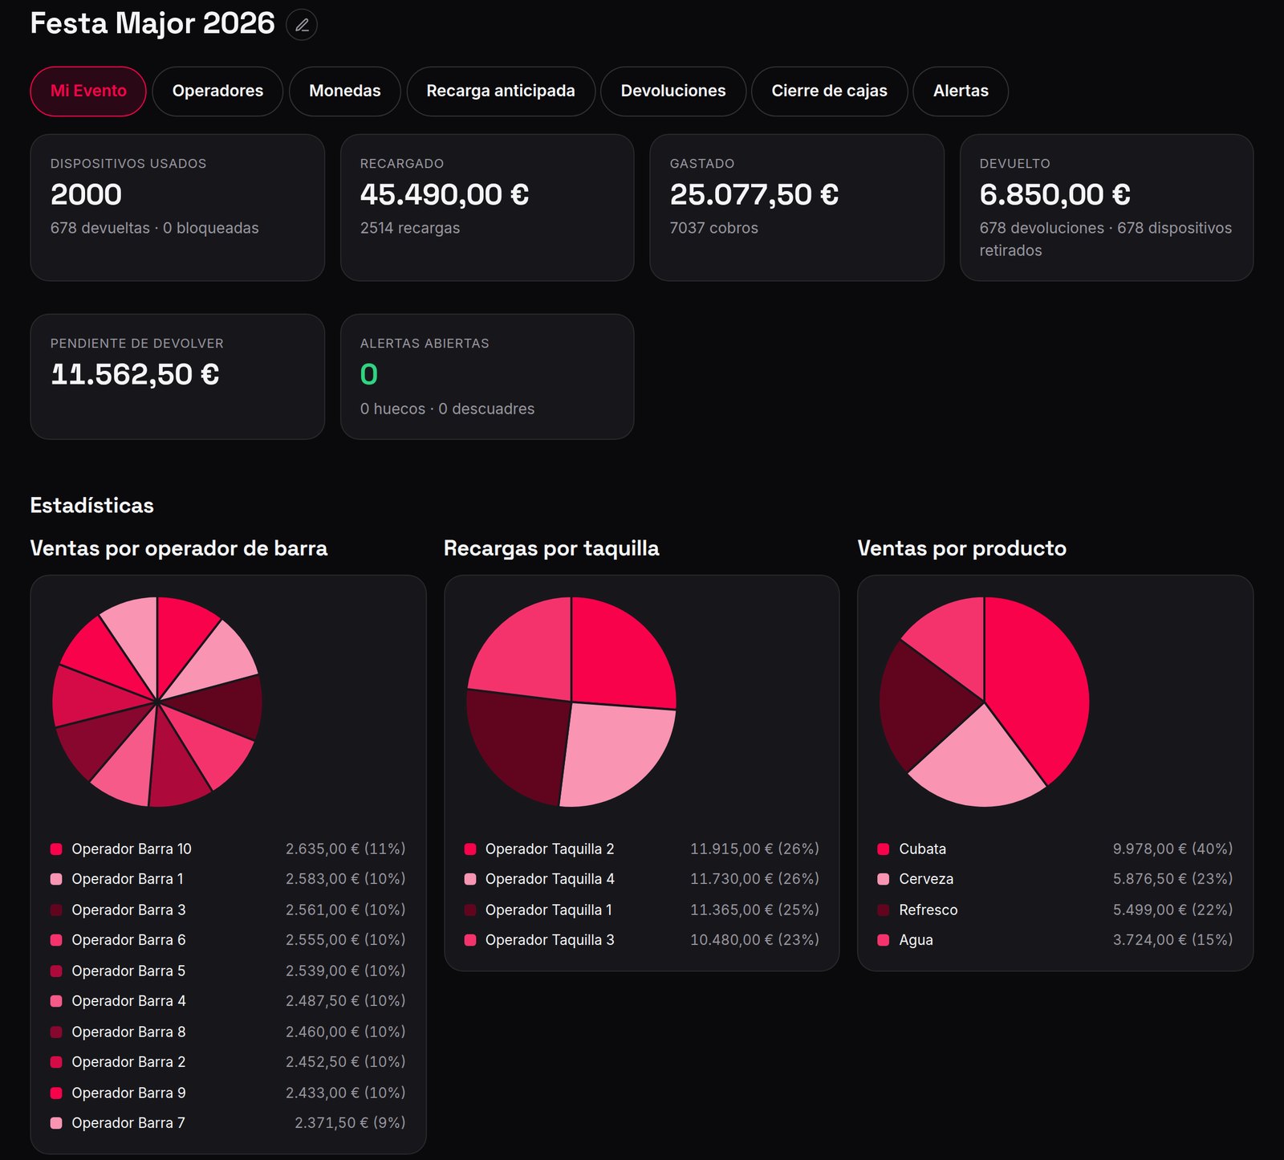Screen dimensions: 1284x1160
Task: Click the Recargas por taquilla pie chart
Action: click(x=571, y=702)
